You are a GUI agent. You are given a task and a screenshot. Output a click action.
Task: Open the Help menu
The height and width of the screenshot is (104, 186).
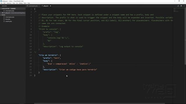(29, 3)
